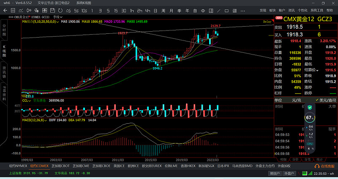Open 伦敦LME exchange tab

coord(171,166)
